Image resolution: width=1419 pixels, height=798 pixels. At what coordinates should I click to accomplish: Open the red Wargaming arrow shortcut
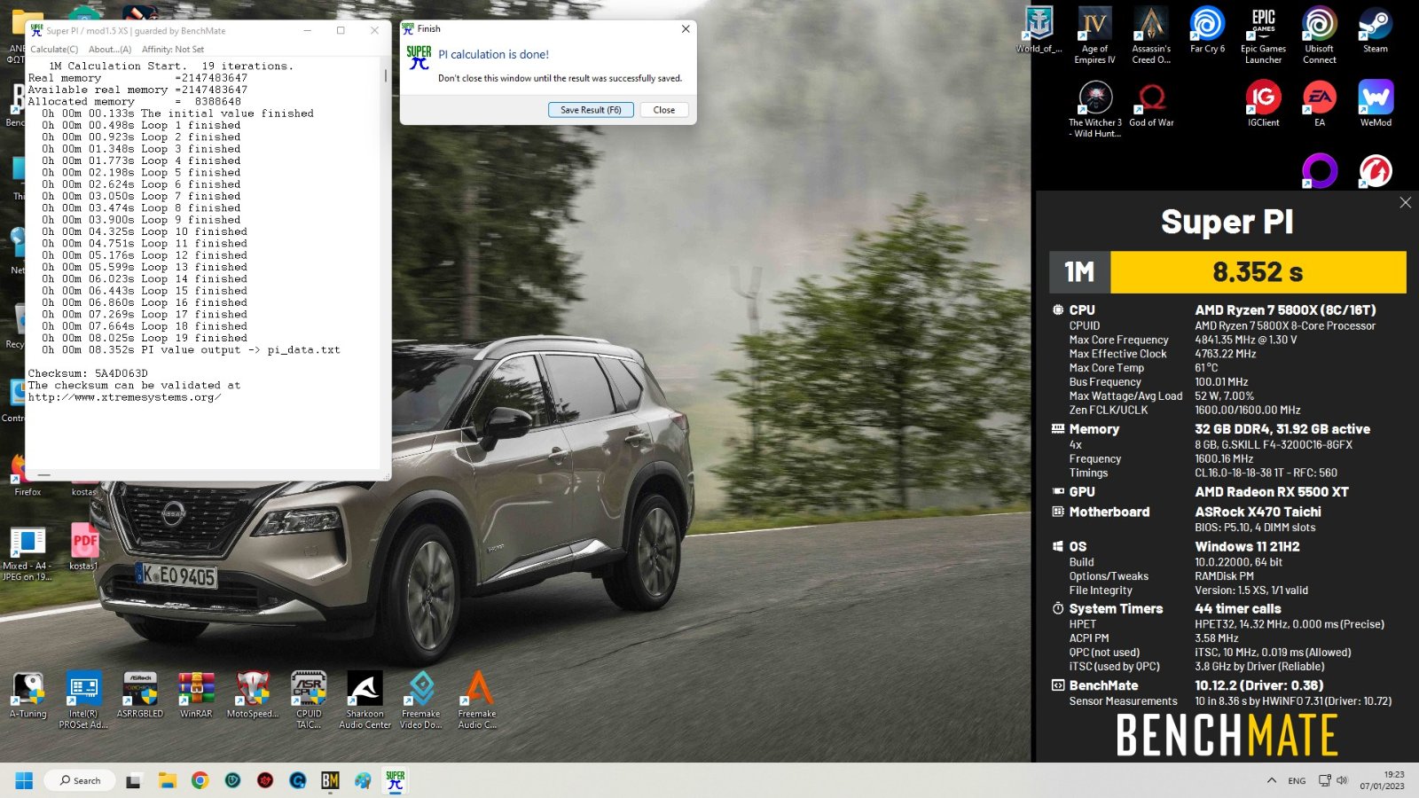[1376, 171]
